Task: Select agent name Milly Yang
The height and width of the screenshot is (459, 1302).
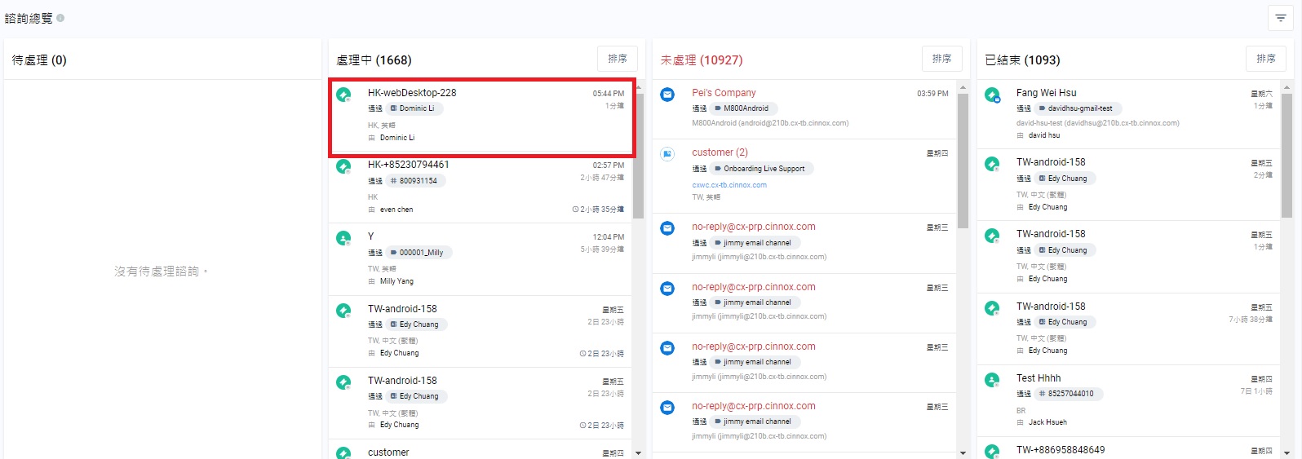Action: point(396,281)
